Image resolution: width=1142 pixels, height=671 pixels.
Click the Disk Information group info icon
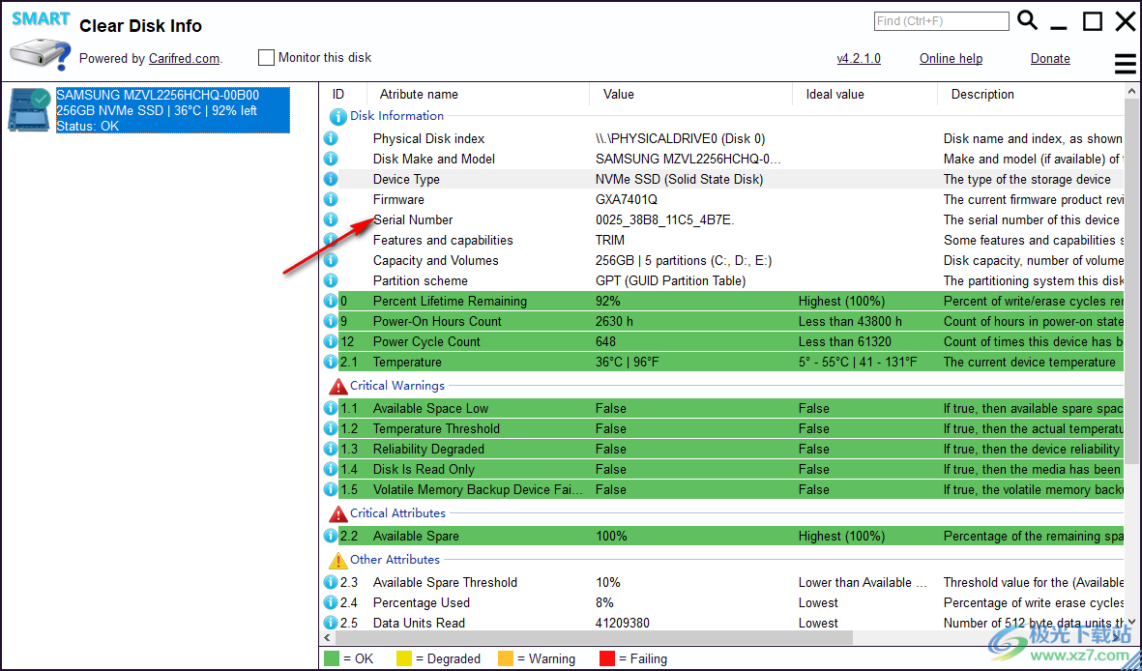pos(337,117)
